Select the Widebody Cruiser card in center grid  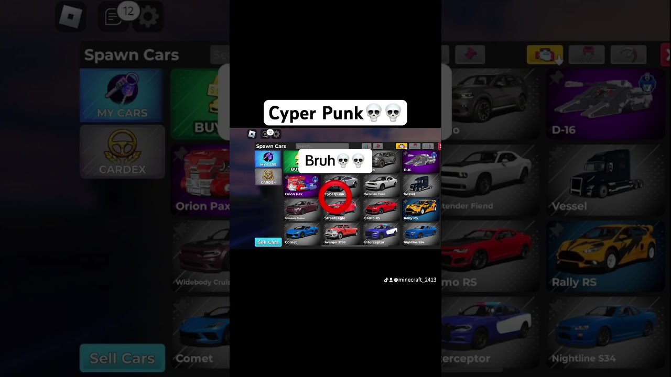pos(302,209)
